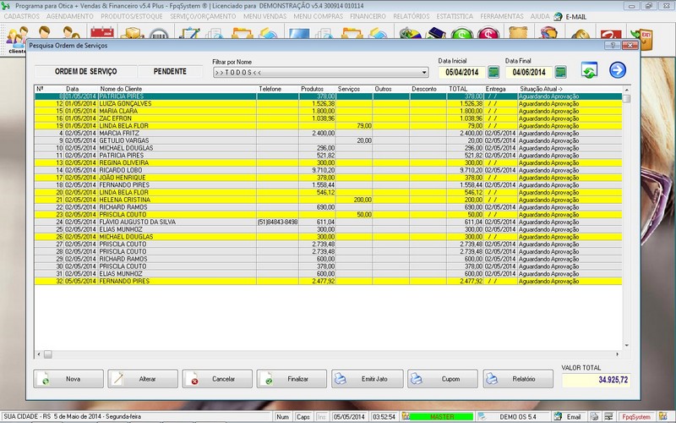Click the red calendar agenda toolbar icon
The height and width of the screenshot is (423, 676).
[102, 33]
